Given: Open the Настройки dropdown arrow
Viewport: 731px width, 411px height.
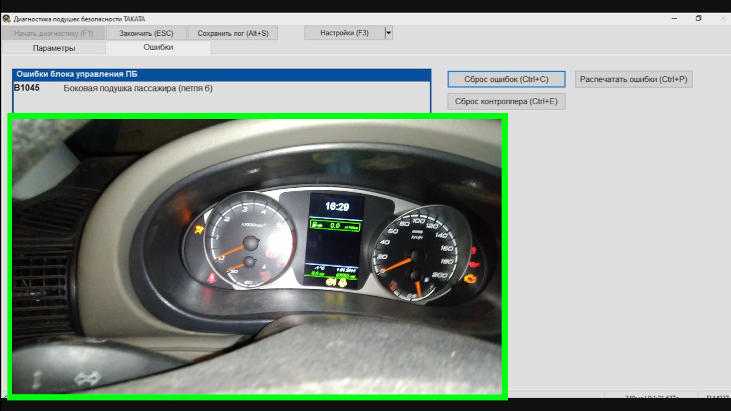Looking at the screenshot, I should click(388, 33).
